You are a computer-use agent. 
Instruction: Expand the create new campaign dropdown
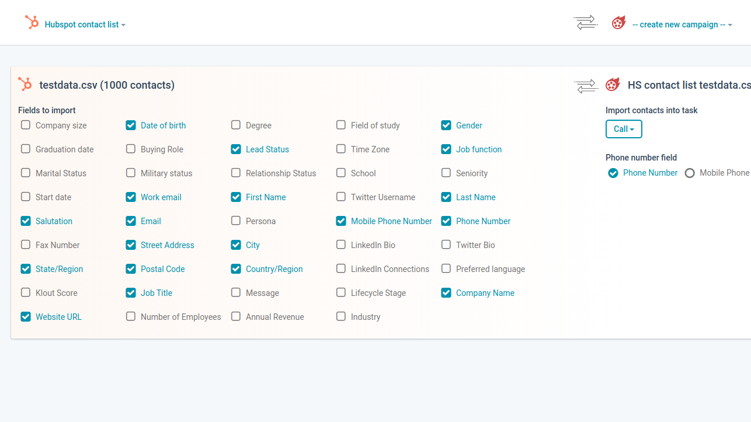682,25
